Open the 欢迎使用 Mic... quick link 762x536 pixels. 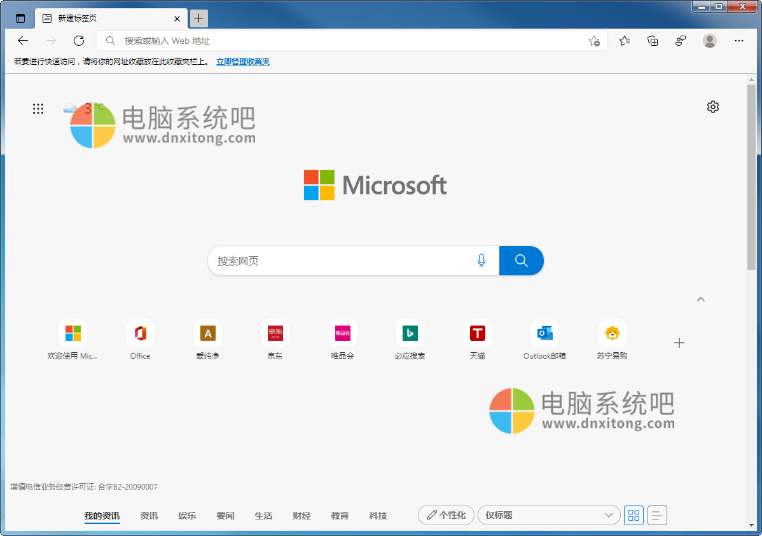pyautogui.click(x=73, y=340)
